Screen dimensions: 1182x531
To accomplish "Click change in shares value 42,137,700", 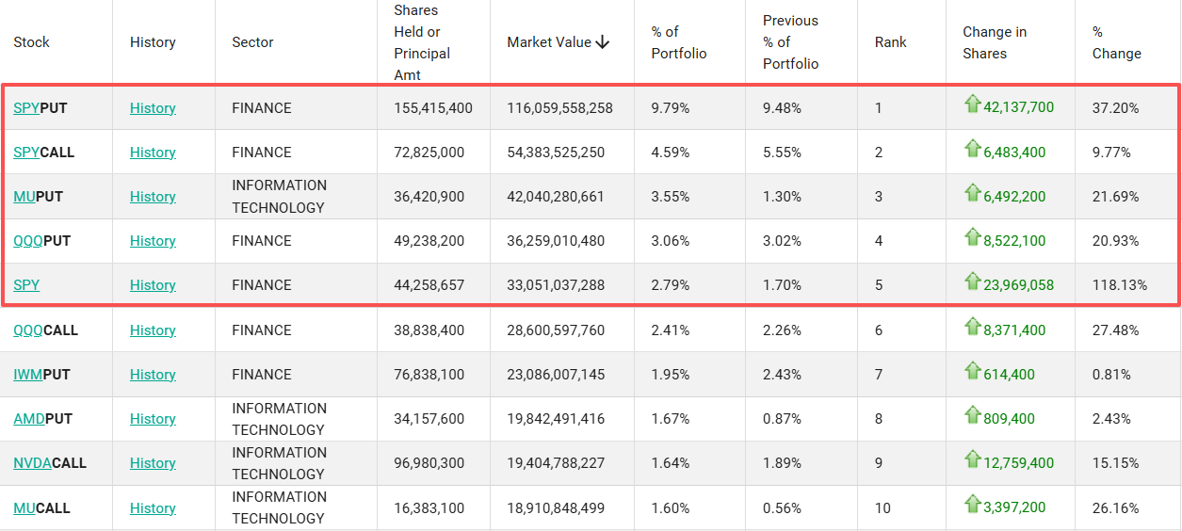I will click(x=1019, y=107).
